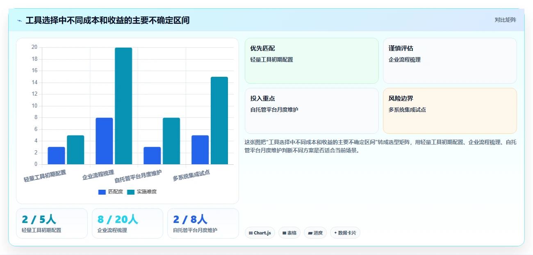Click the teal 实施难度 bar for 多系统集成试点
This screenshot has height=255, width=533.
point(219,121)
